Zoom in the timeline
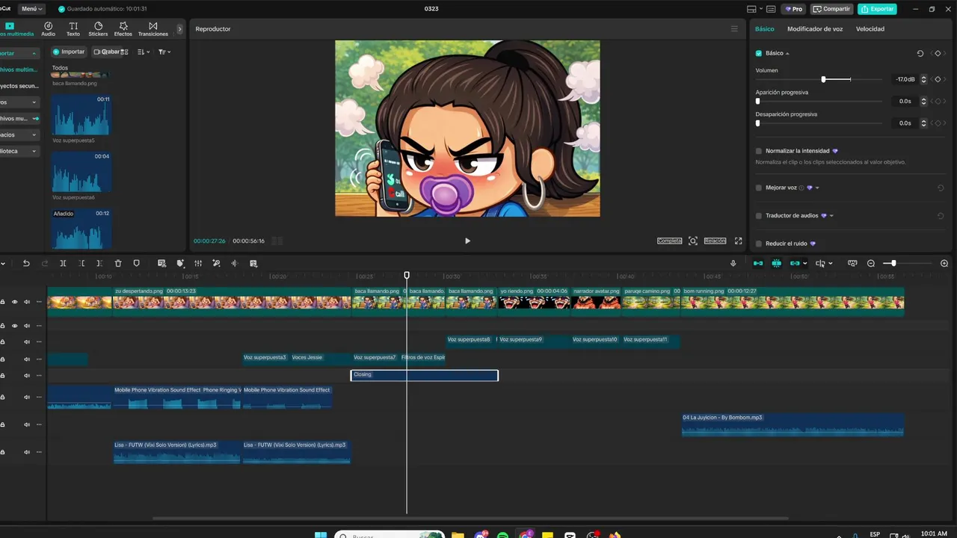Screen dimensions: 957x538 [x=944, y=263]
